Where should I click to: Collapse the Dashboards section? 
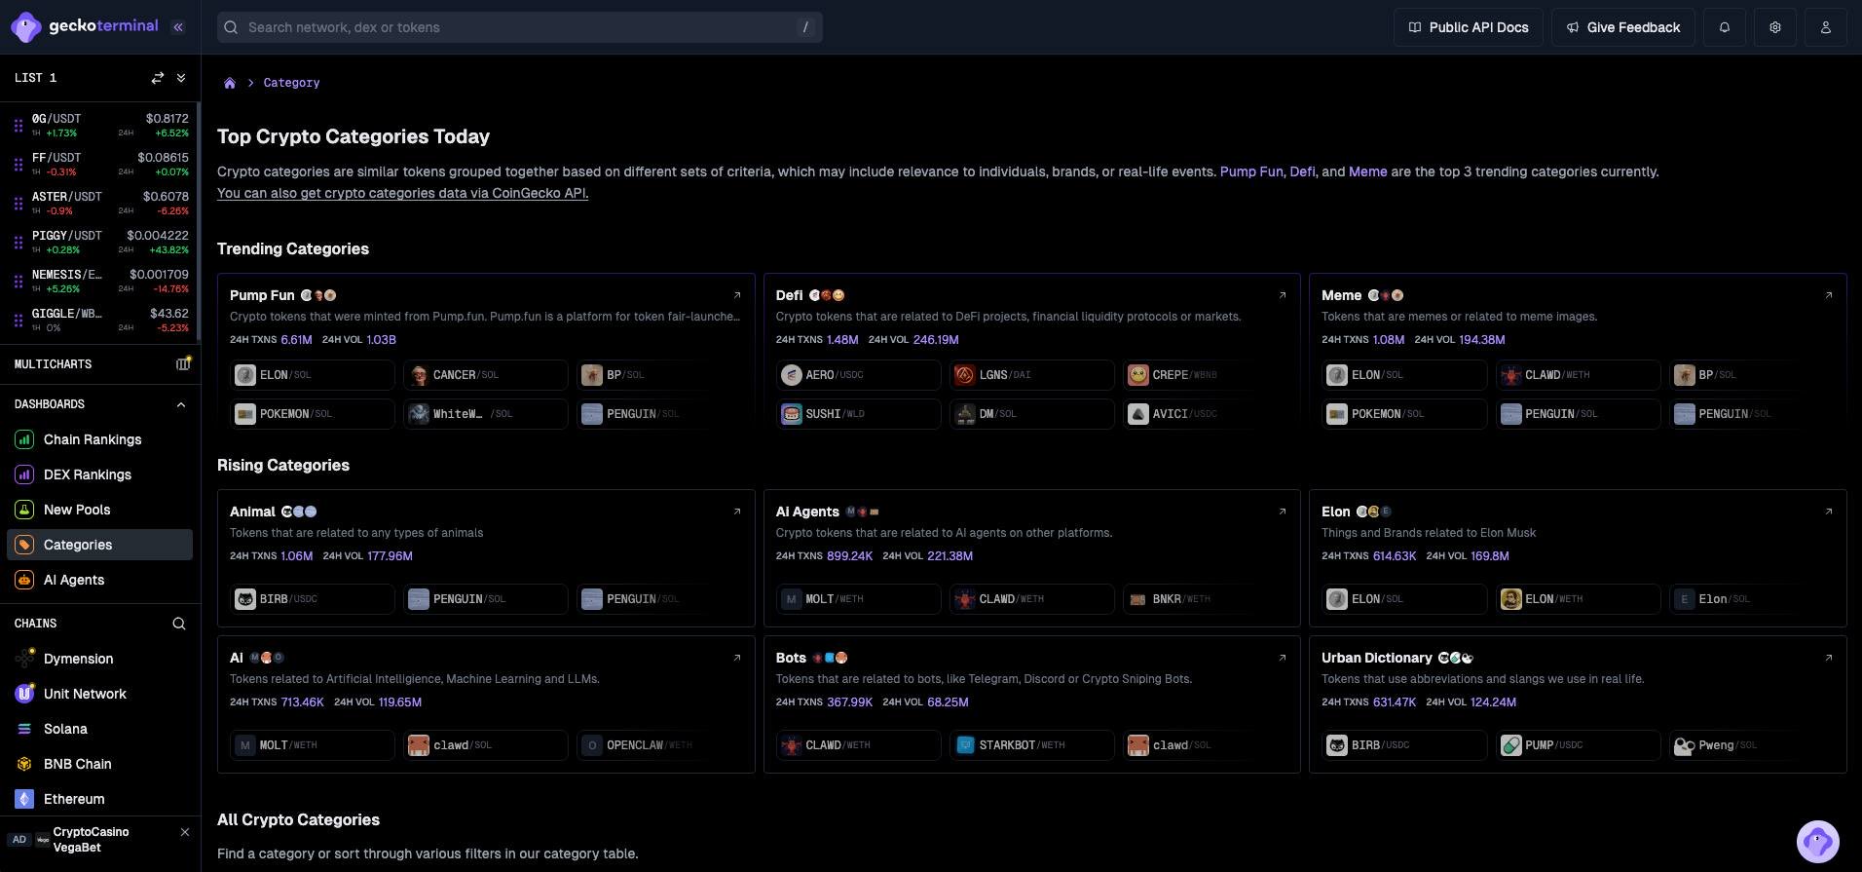click(181, 404)
